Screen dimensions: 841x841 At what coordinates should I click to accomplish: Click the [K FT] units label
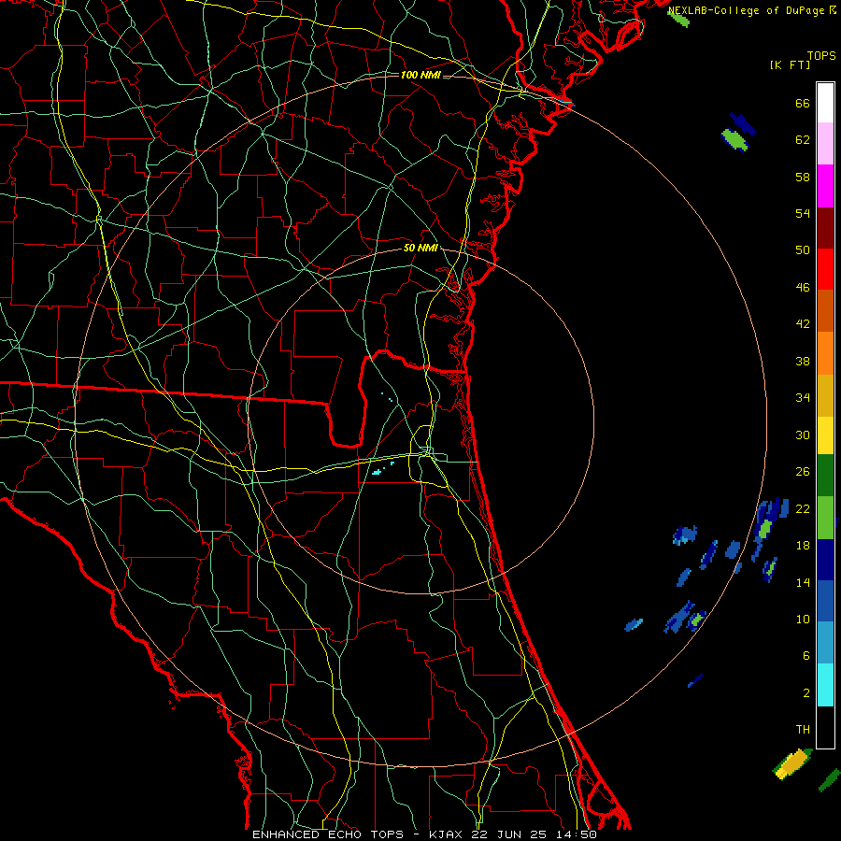click(790, 64)
